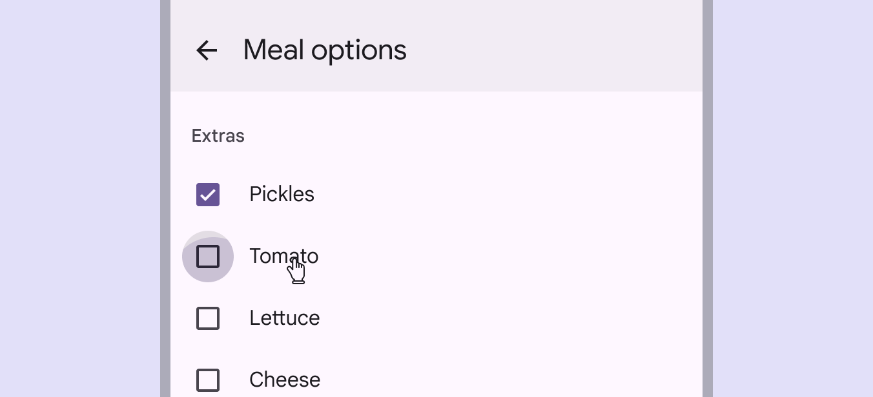Click the Extras section heading
Image resolution: width=873 pixels, height=397 pixels.
click(x=218, y=136)
